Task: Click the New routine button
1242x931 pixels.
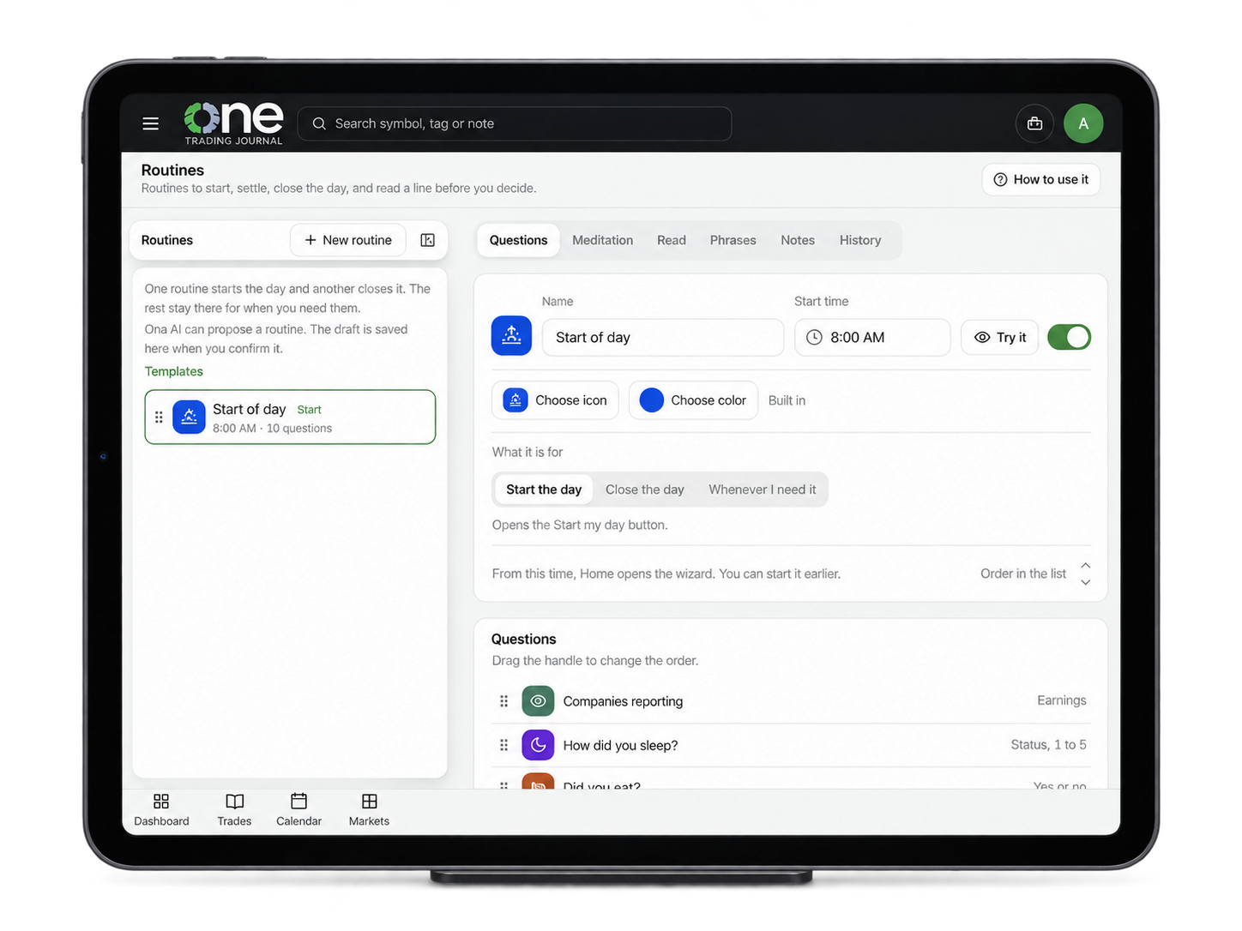Action: tap(348, 240)
